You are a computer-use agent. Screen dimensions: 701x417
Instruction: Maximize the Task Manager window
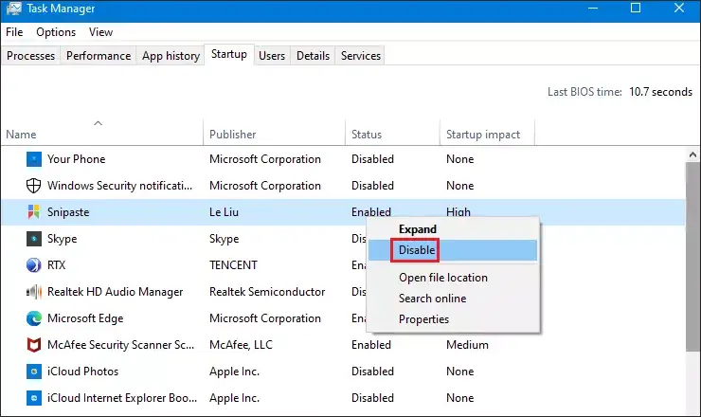click(x=636, y=8)
